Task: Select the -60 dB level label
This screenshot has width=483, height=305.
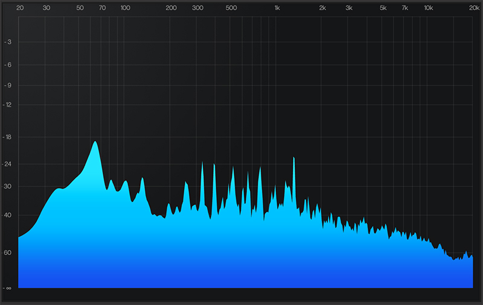Action: pos(8,253)
